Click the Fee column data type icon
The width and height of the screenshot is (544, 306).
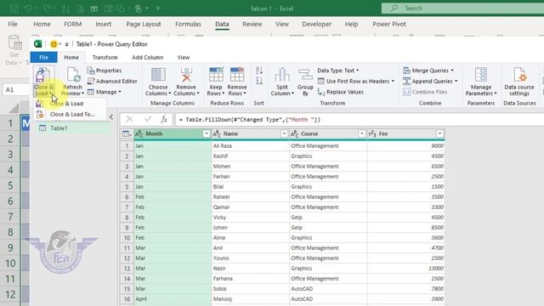pyautogui.click(x=372, y=134)
